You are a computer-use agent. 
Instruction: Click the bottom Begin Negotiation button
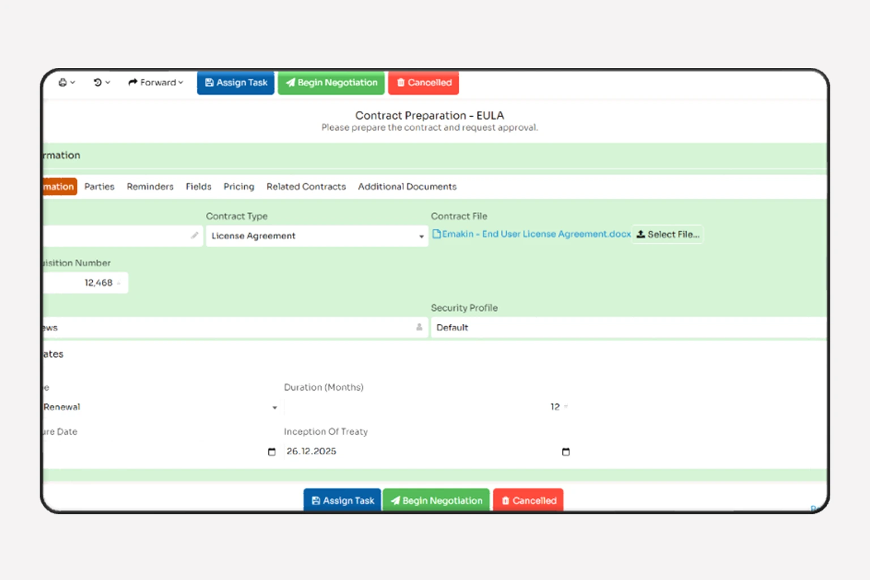click(436, 500)
